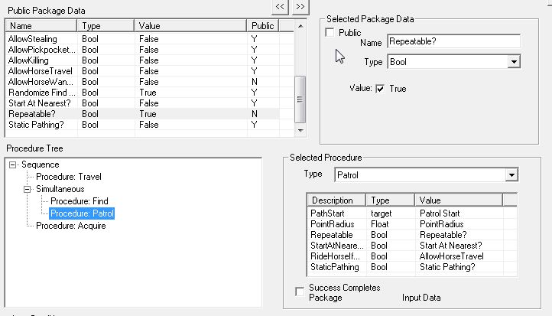552x316 pixels.
Task: Select the PathStart procedure row
Action: [x=329, y=213]
